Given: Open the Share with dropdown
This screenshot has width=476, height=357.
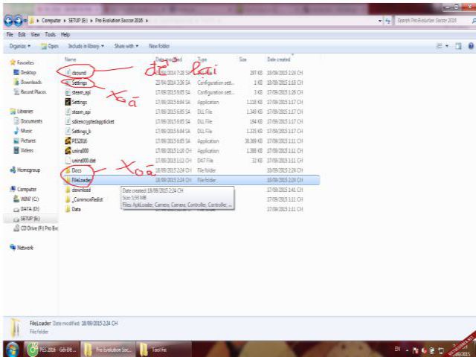Looking at the screenshot, I should 126,46.
